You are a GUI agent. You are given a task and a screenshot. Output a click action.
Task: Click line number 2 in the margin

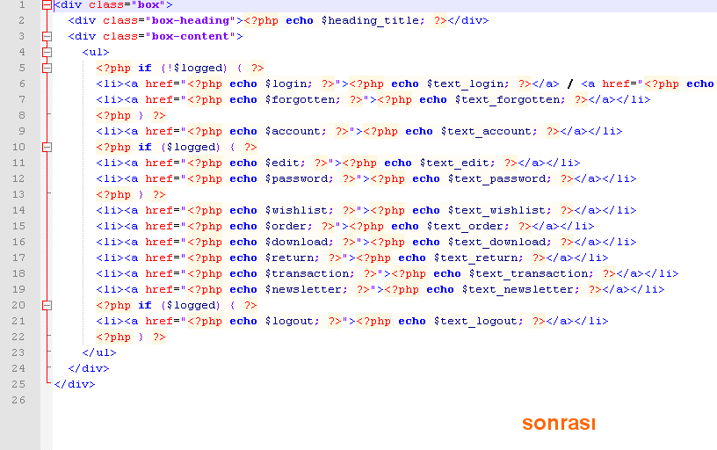pos(19,20)
